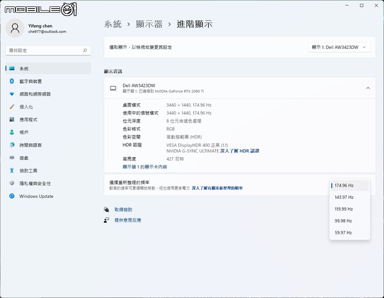Click the 高動態範圍 (HDR) color space value
The width and height of the screenshot is (384, 298).
point(184,137)
